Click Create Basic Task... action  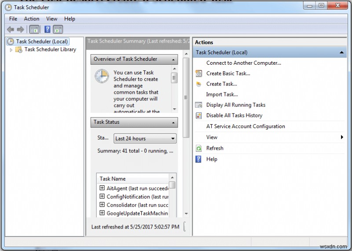click(x=228, y=74)
